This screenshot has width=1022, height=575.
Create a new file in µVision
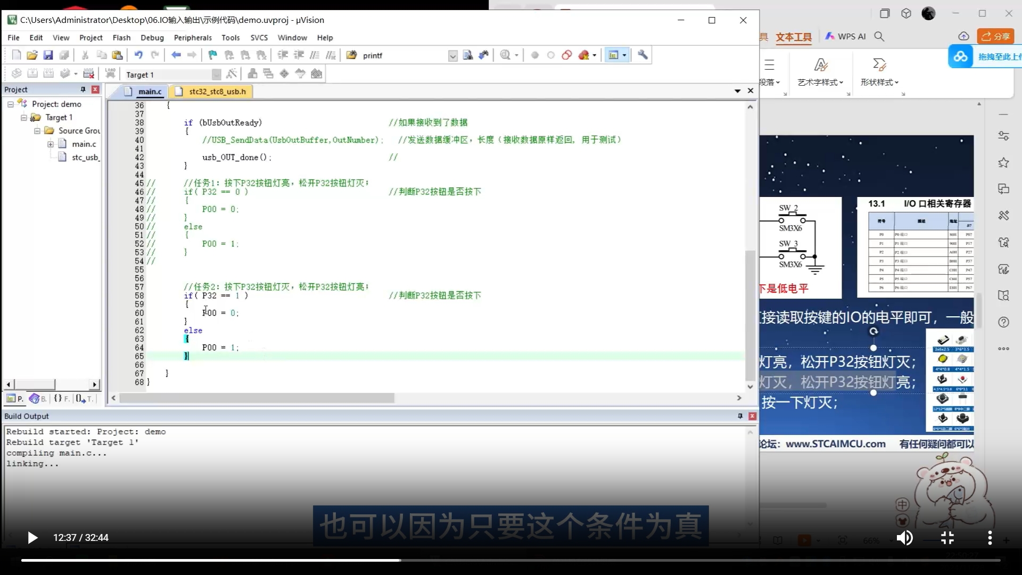(x=17, y=55)
